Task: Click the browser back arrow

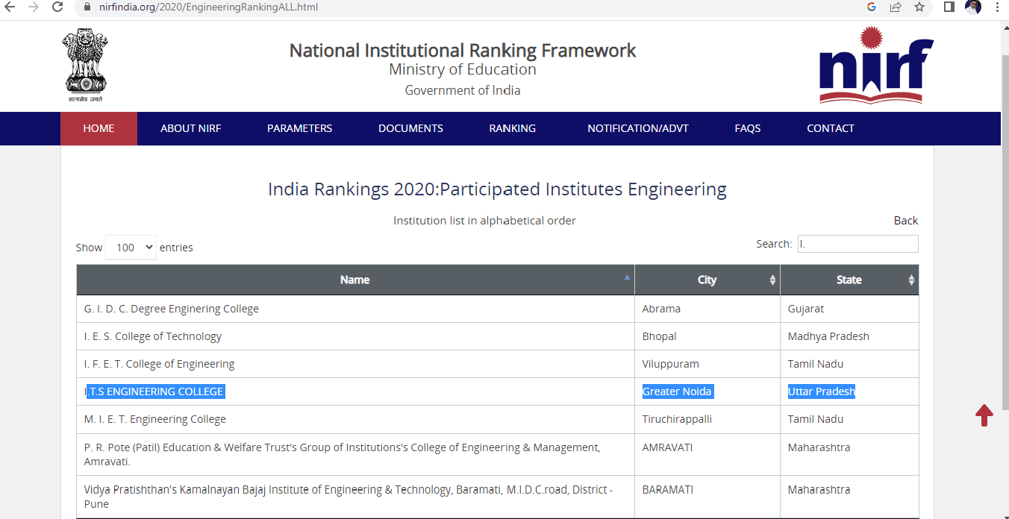Action: tap(10, 7)
